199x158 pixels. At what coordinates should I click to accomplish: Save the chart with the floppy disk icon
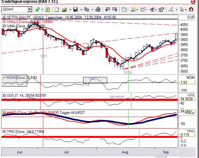coord(75,10)
